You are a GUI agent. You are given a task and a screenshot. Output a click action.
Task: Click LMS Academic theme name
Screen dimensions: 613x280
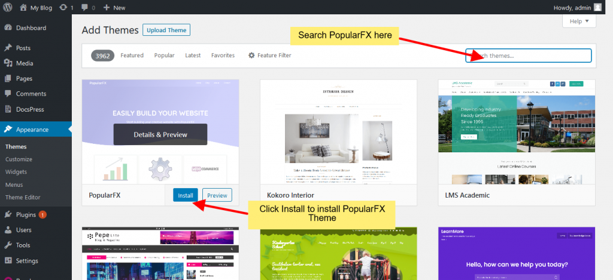click(467, 195)
